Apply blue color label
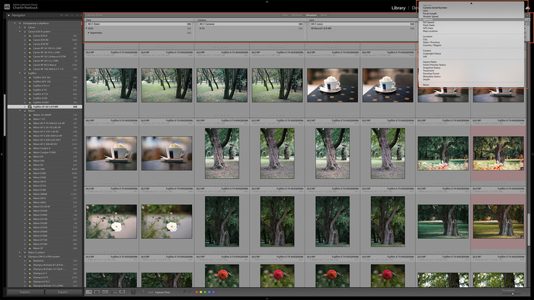 pyautogui.click(x=209, y=292)
